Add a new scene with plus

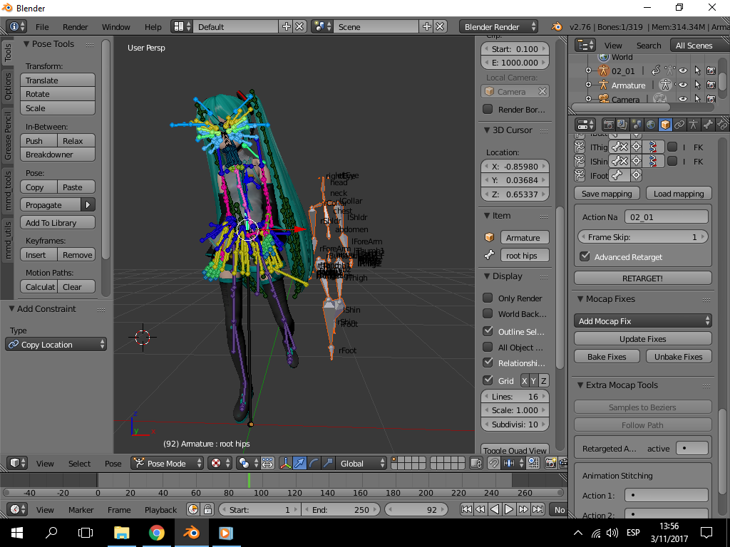426,26
